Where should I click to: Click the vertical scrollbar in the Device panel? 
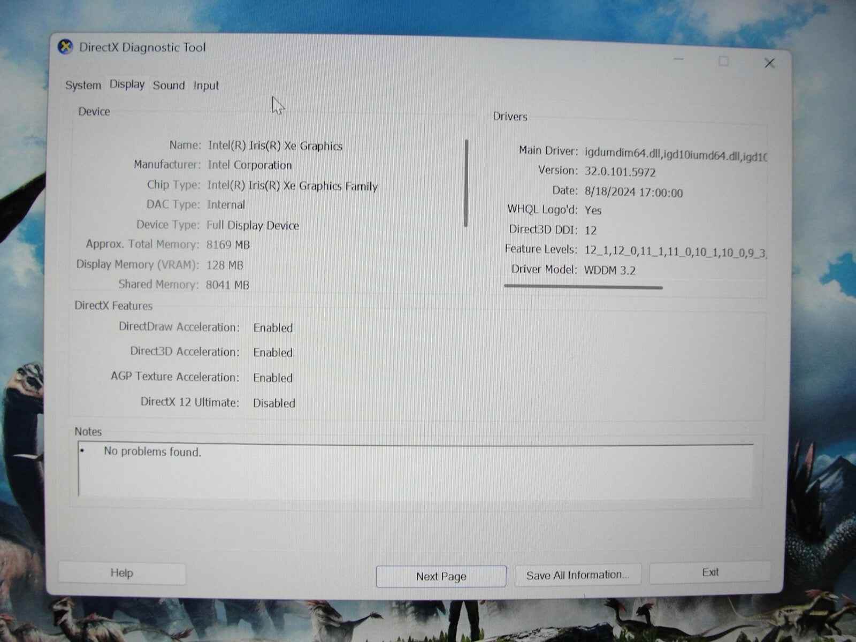pos(465,182)
